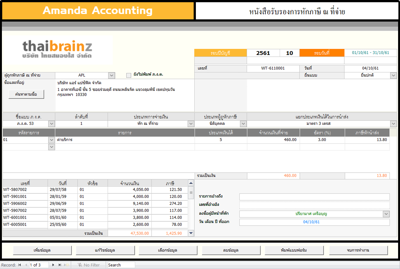Viewport: 400px width, 269px height.
Task: Advance to the next record
Action: point(53,265)
